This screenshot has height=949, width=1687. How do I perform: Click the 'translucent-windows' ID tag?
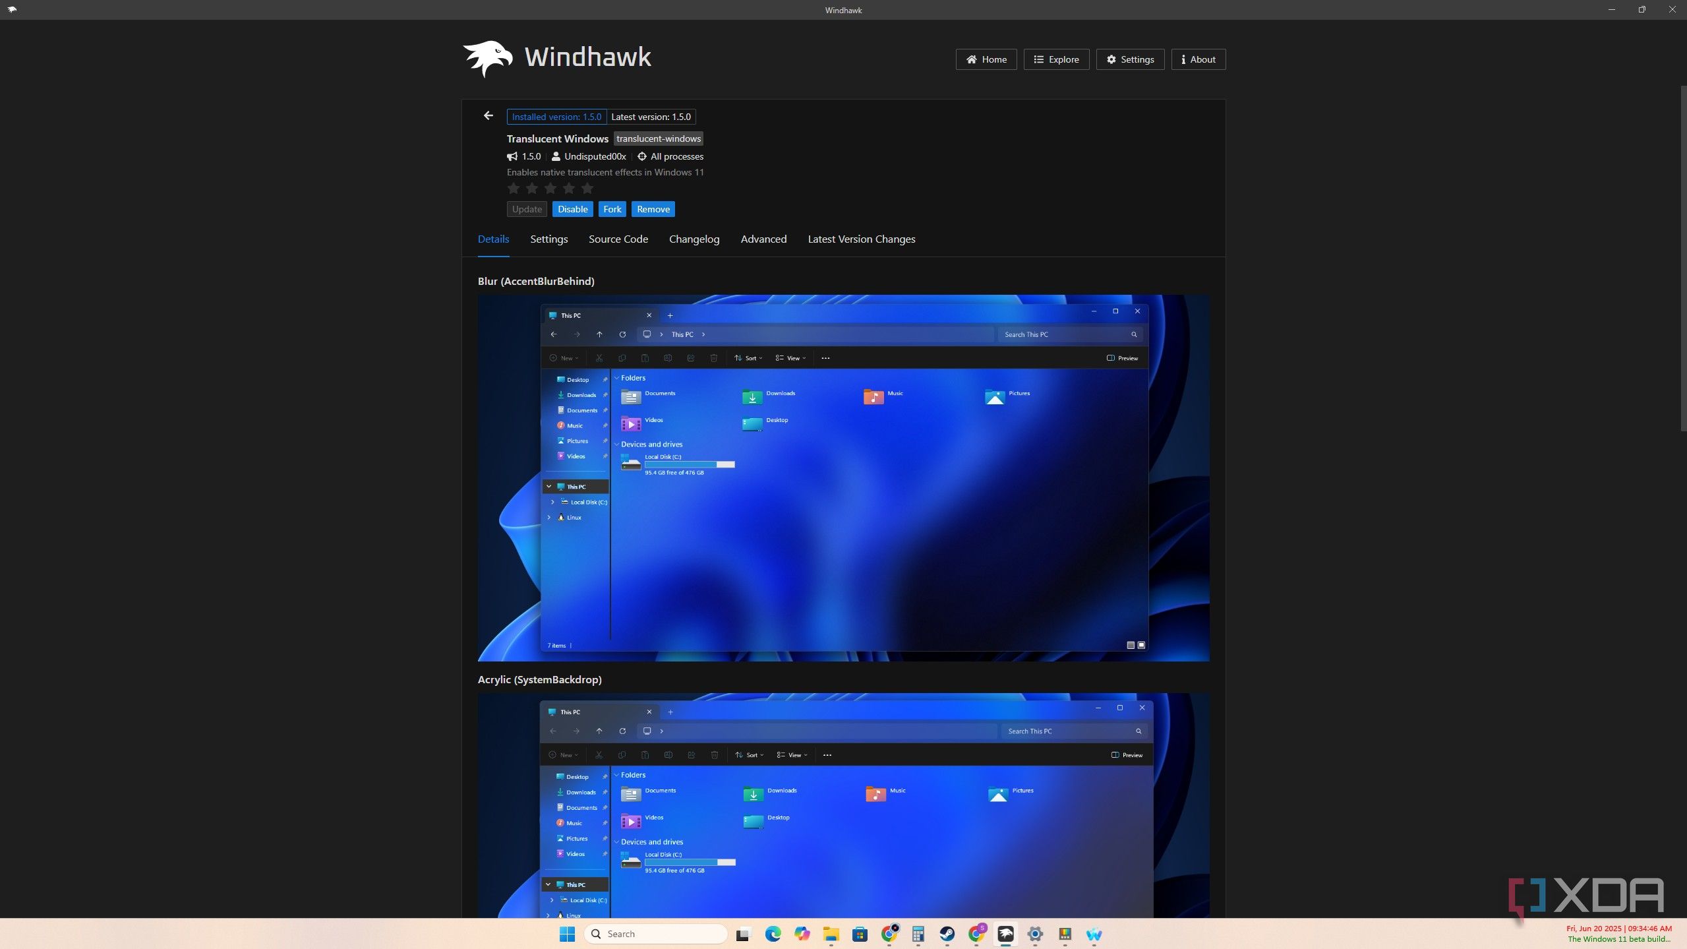658,138
